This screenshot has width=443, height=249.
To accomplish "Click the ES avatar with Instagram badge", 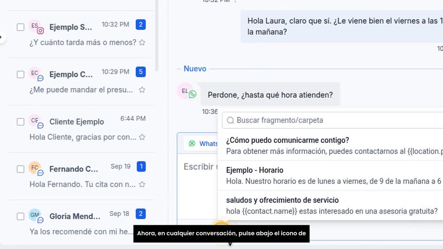I will click(x=36, y=27).
